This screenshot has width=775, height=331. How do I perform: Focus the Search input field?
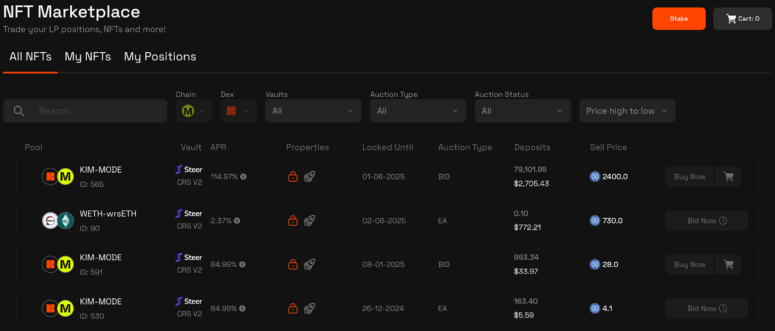[x=97, y=111]
